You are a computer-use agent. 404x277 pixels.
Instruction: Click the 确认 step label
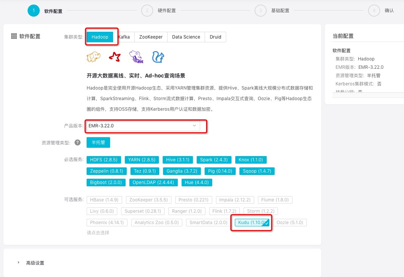point(389,11)
